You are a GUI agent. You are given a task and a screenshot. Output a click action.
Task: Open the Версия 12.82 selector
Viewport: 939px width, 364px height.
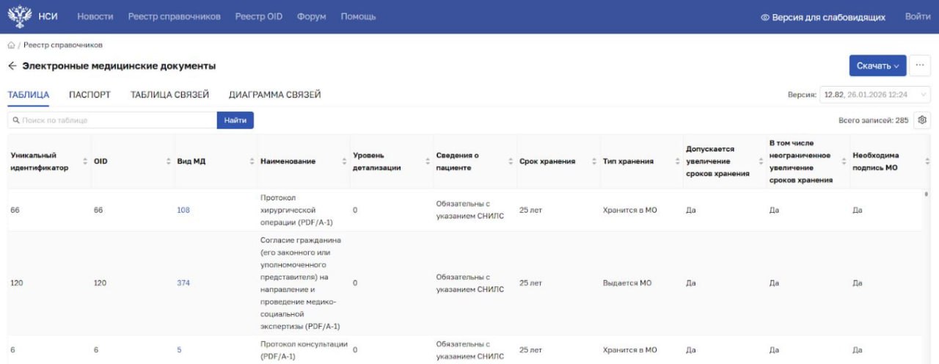click(874, 95)
